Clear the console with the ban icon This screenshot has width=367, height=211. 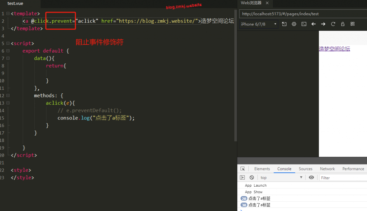[x=252, y=177]
